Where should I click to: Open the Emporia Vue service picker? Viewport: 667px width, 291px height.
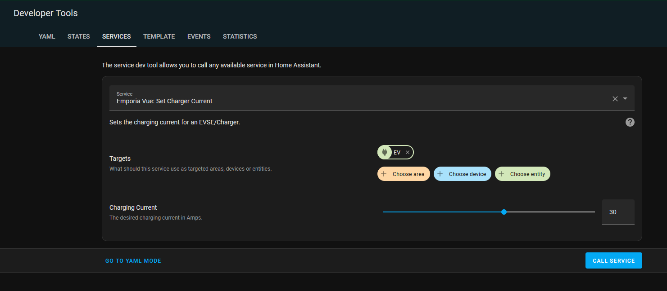tap(315, 101)
